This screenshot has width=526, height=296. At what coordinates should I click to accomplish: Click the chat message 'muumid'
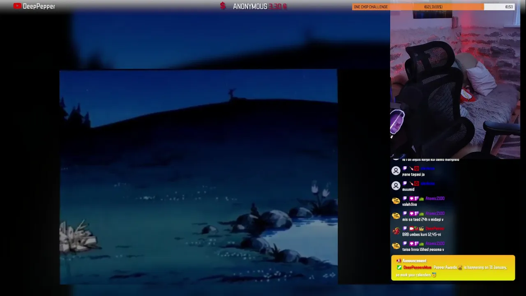pos(408,190)
